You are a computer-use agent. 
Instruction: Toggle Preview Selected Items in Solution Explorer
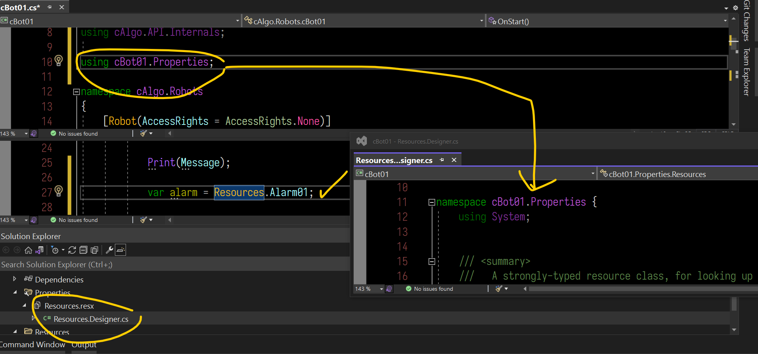click(121, 250)
